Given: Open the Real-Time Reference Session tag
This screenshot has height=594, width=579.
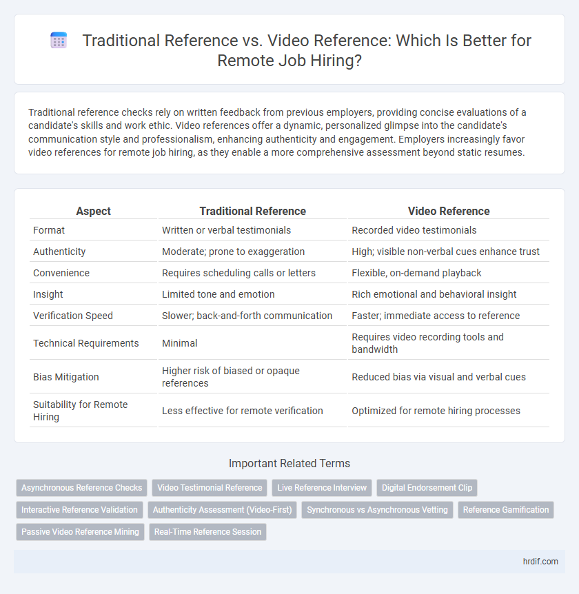Looking at the screenshot, I should pyautogui.click(x=207, y=531).
